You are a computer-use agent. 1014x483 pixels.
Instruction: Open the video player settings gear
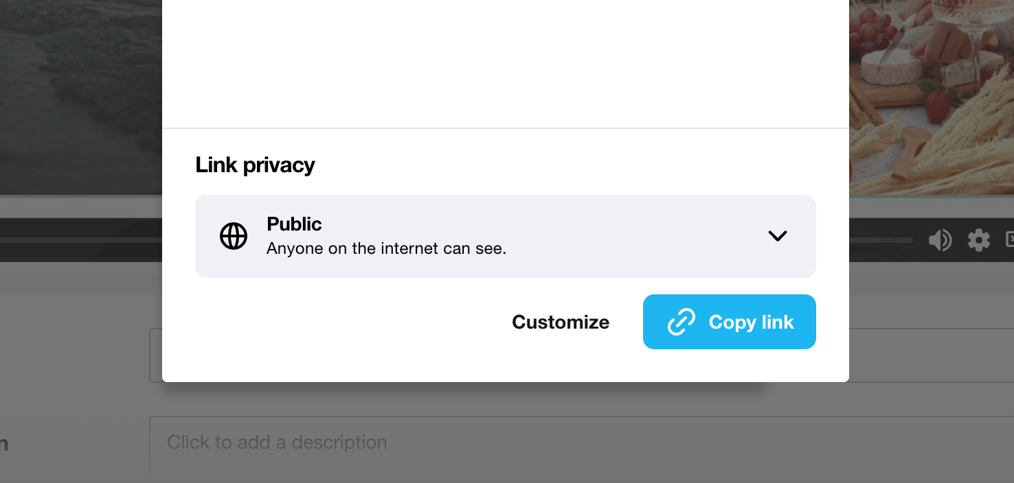[979, 240]
